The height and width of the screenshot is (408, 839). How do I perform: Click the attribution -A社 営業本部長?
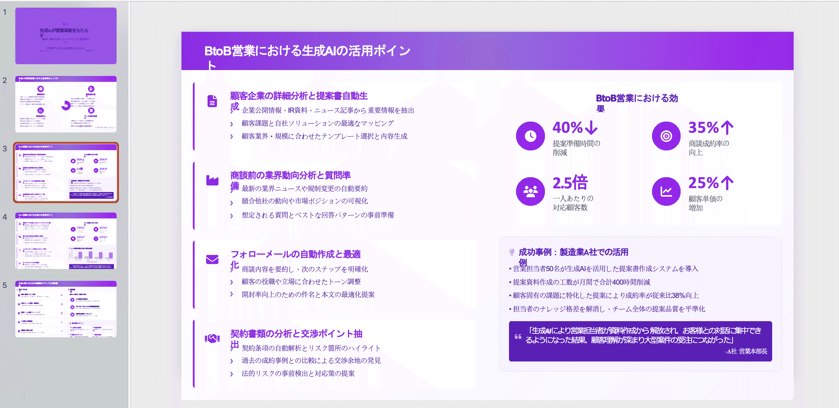(x=746, y=351)
